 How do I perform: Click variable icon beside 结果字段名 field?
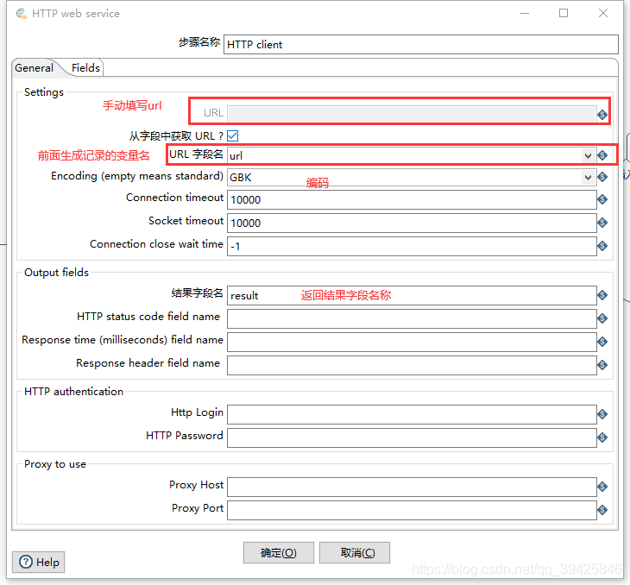(x=602, y=295)
